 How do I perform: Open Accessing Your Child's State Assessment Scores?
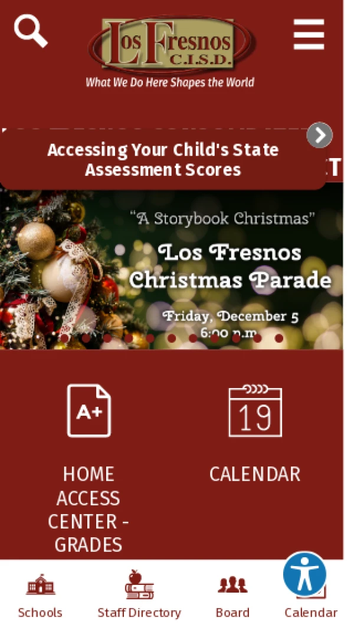pos(163,160)
